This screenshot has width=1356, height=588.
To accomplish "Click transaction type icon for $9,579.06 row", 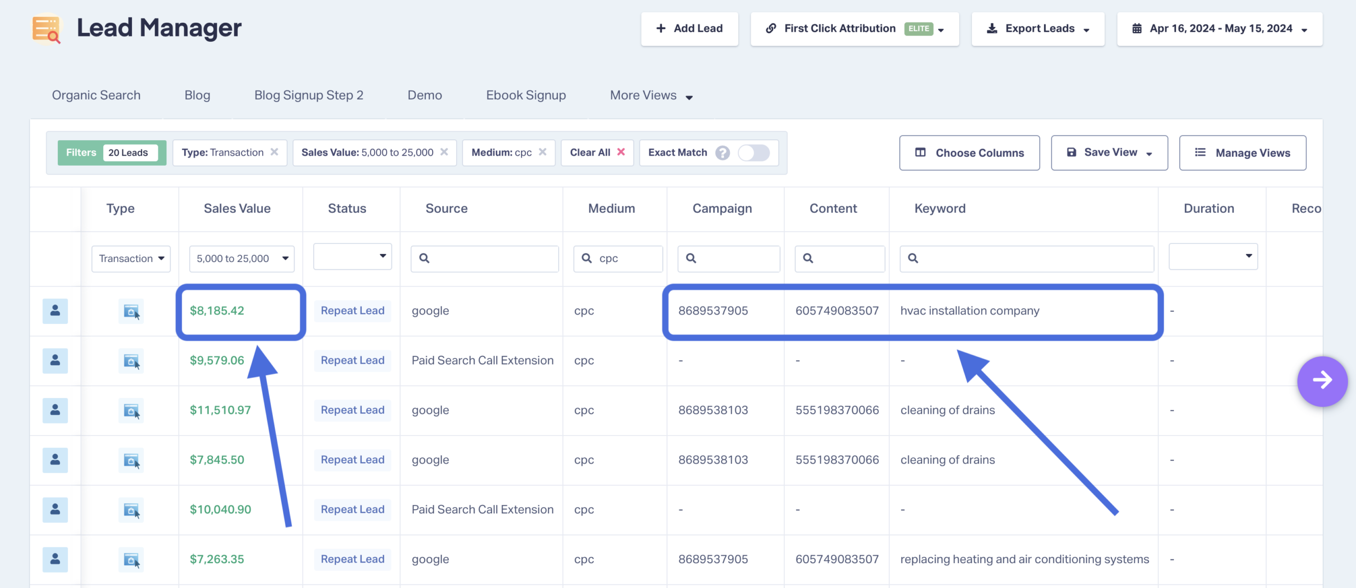I will click(x=131, y=361).
